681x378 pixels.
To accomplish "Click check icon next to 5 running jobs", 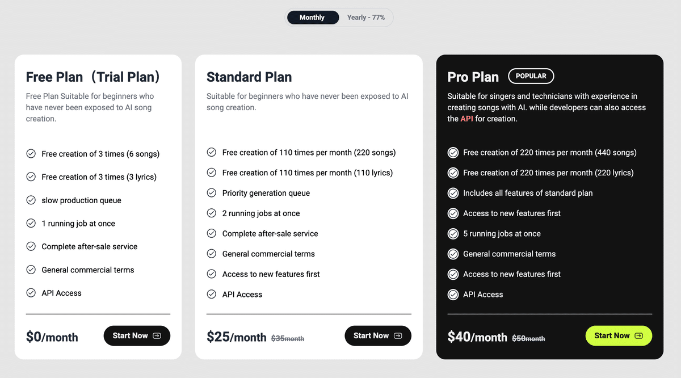I will point(453,234).
